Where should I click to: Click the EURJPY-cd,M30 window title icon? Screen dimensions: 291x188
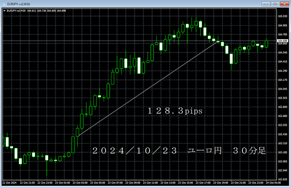[4, 4]
